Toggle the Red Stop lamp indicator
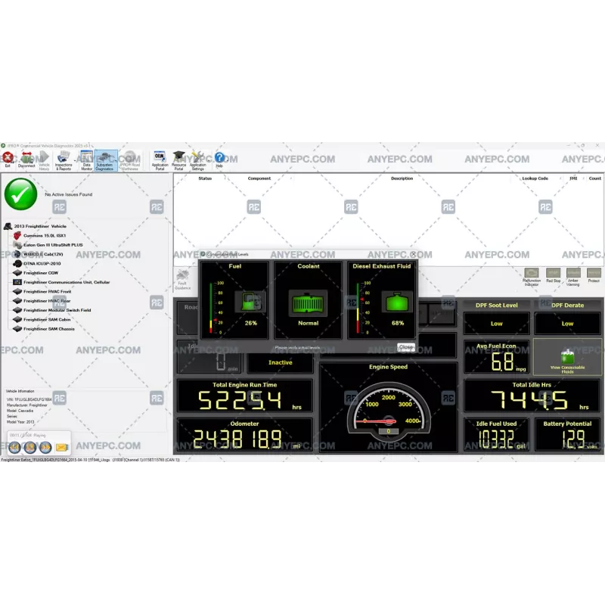Image resolution: width=605 pixels, height=605 pixels. coord(553,271)
